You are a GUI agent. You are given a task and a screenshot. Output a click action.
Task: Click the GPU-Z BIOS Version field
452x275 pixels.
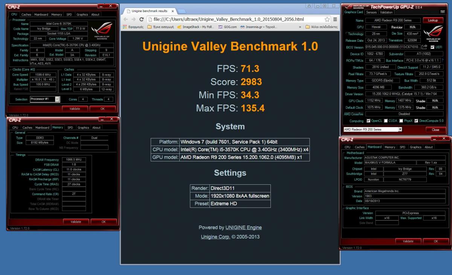click(393, 47)
